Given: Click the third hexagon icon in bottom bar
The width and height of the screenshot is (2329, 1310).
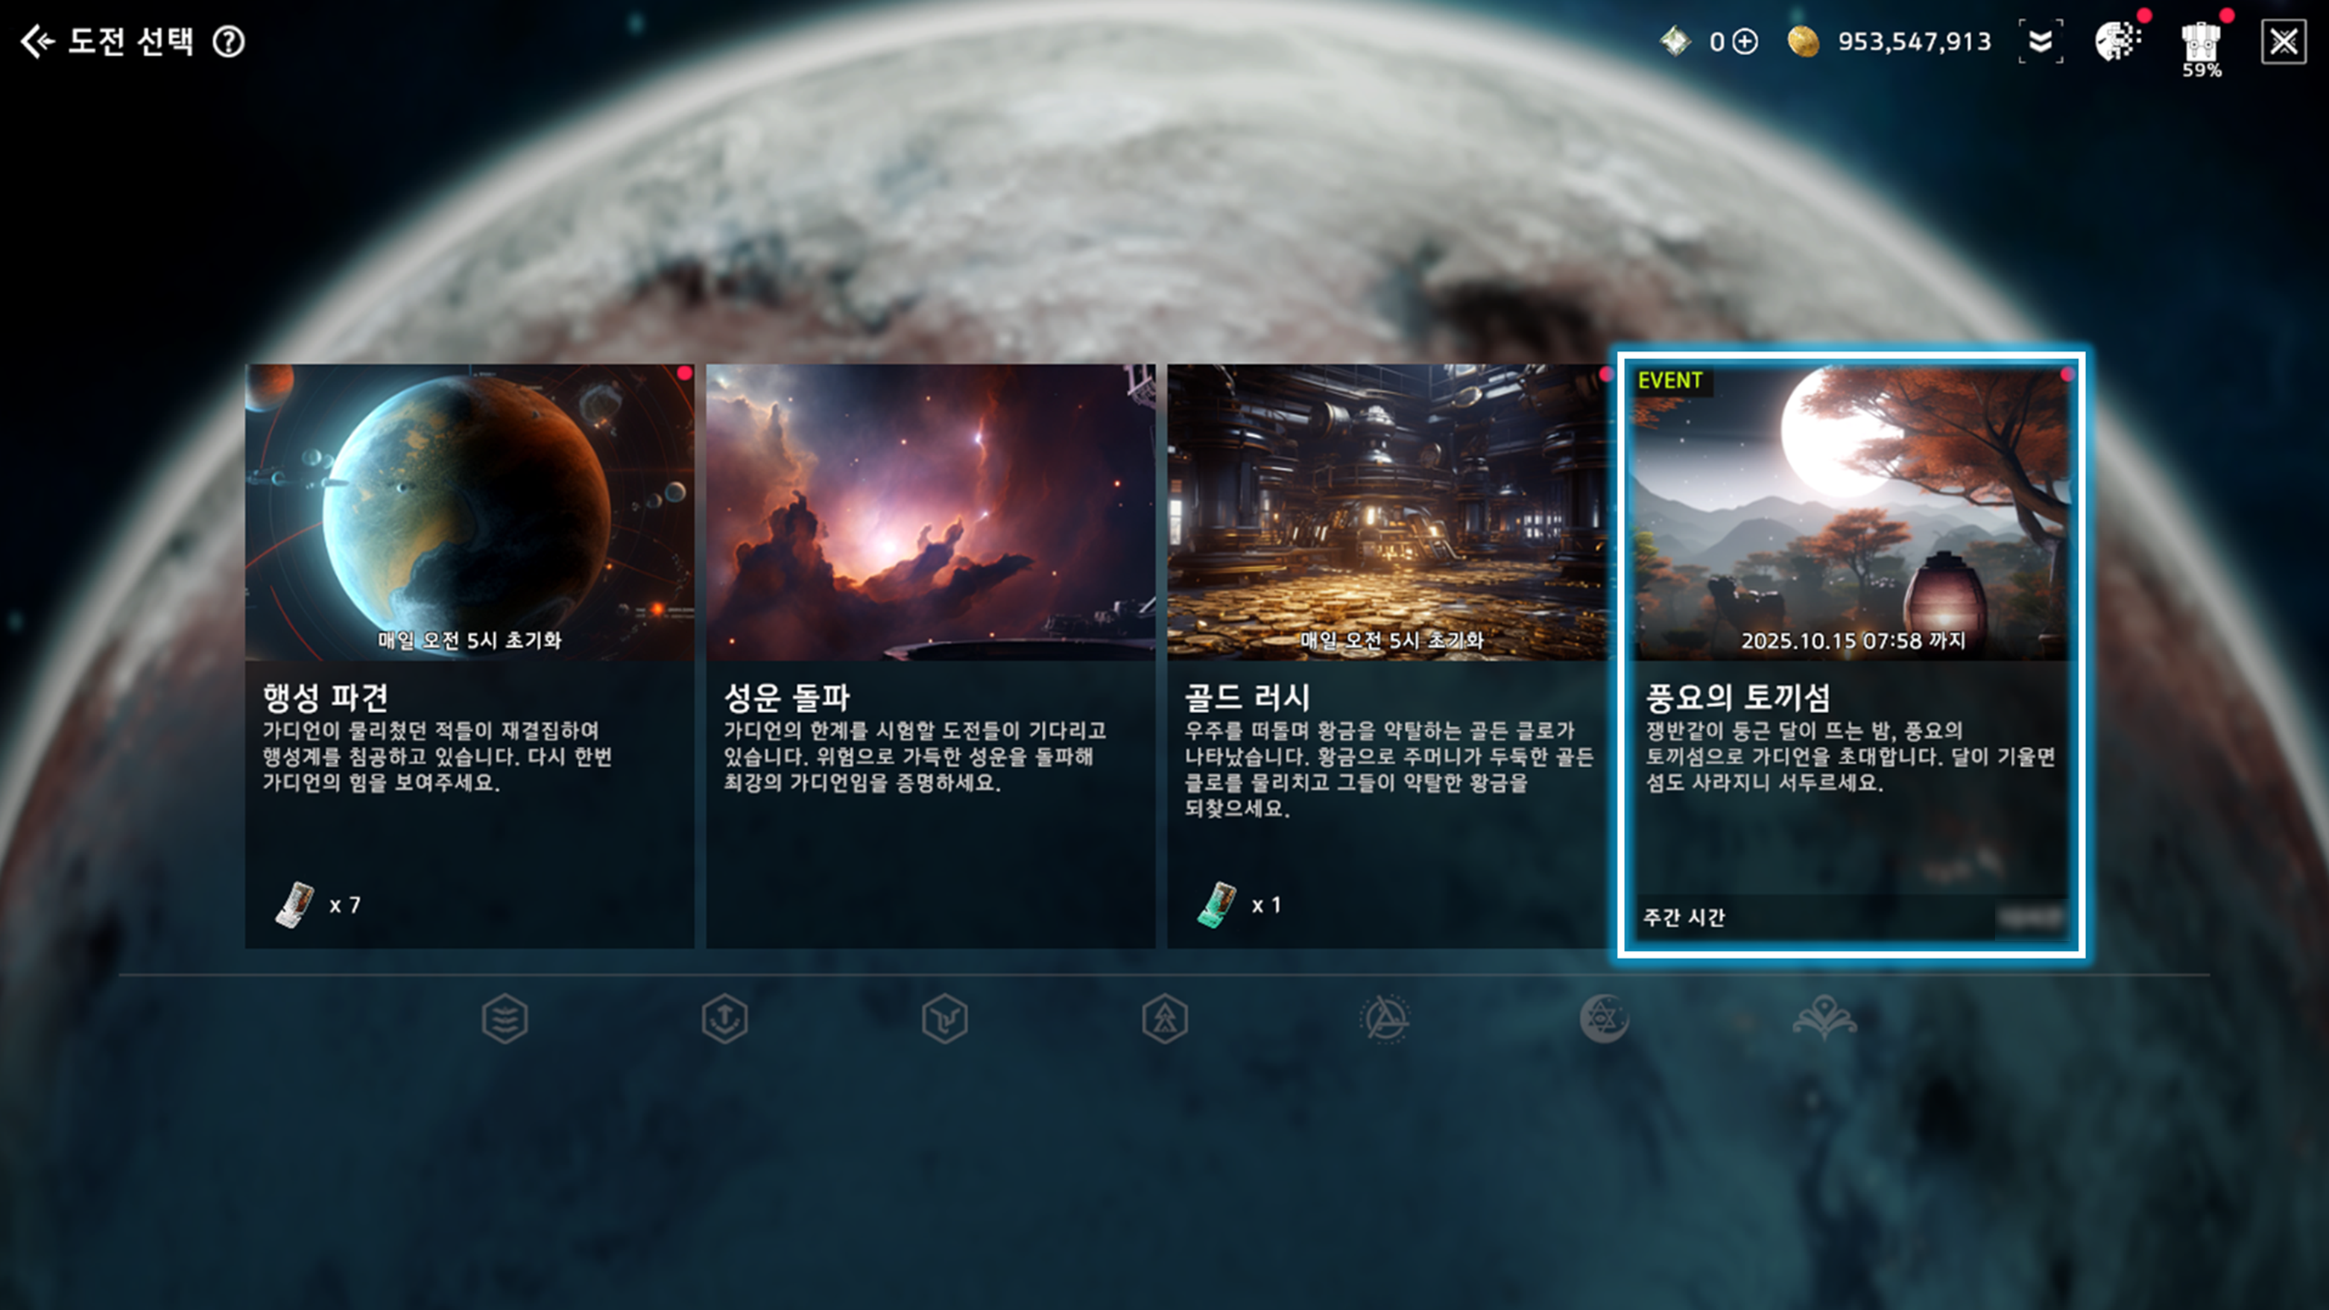Looking at the screenshot, I should point(945,1019).
